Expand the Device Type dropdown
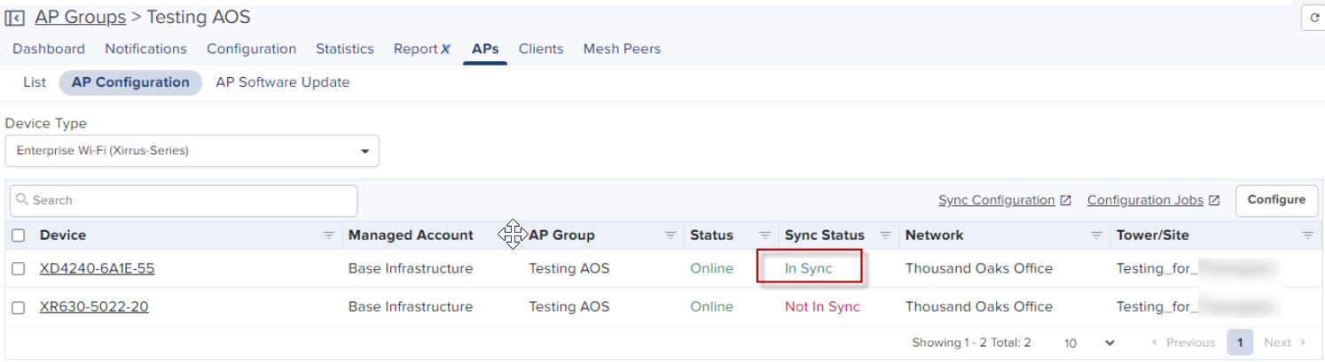Viewport: 1325px width, 362px height. tap(192, 151)
